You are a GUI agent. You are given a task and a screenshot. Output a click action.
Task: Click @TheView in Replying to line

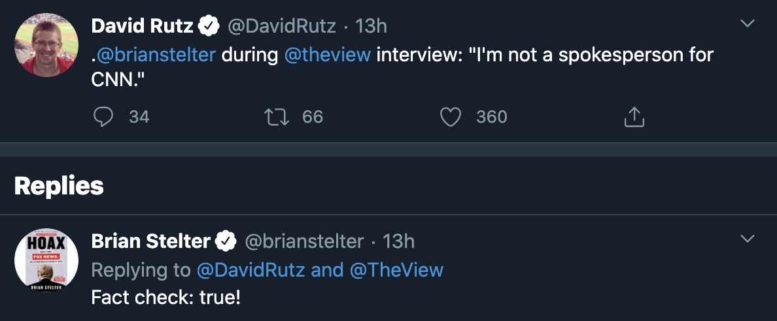tap(396, 270)
